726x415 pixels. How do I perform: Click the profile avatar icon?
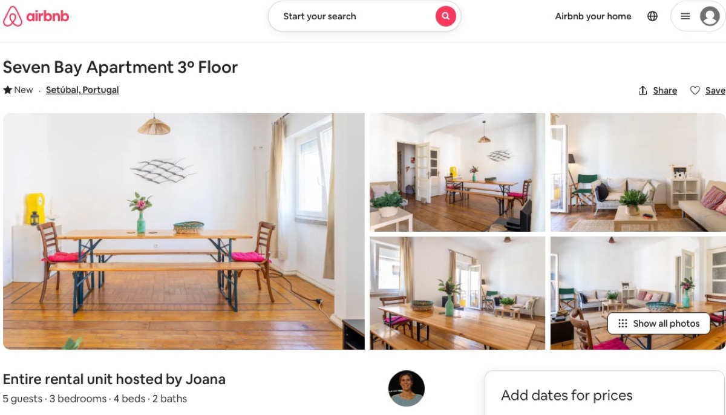[x=710, y=16]
